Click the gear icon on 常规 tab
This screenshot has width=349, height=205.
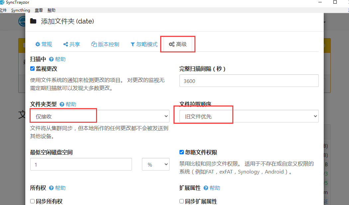coord(38,44)
